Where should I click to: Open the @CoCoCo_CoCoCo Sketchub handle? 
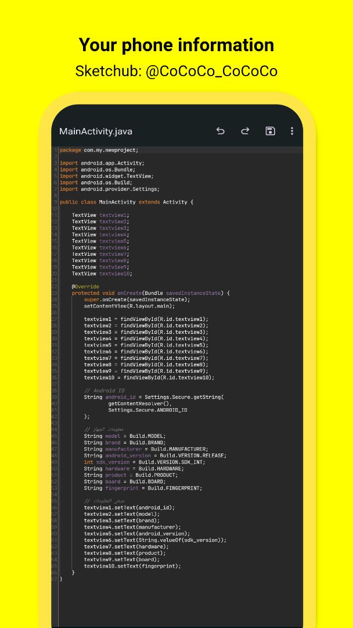pos(211,72)
